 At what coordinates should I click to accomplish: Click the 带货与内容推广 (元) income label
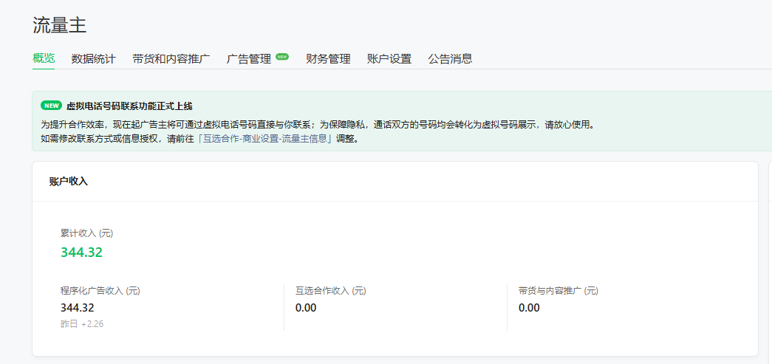pos(558,291)
